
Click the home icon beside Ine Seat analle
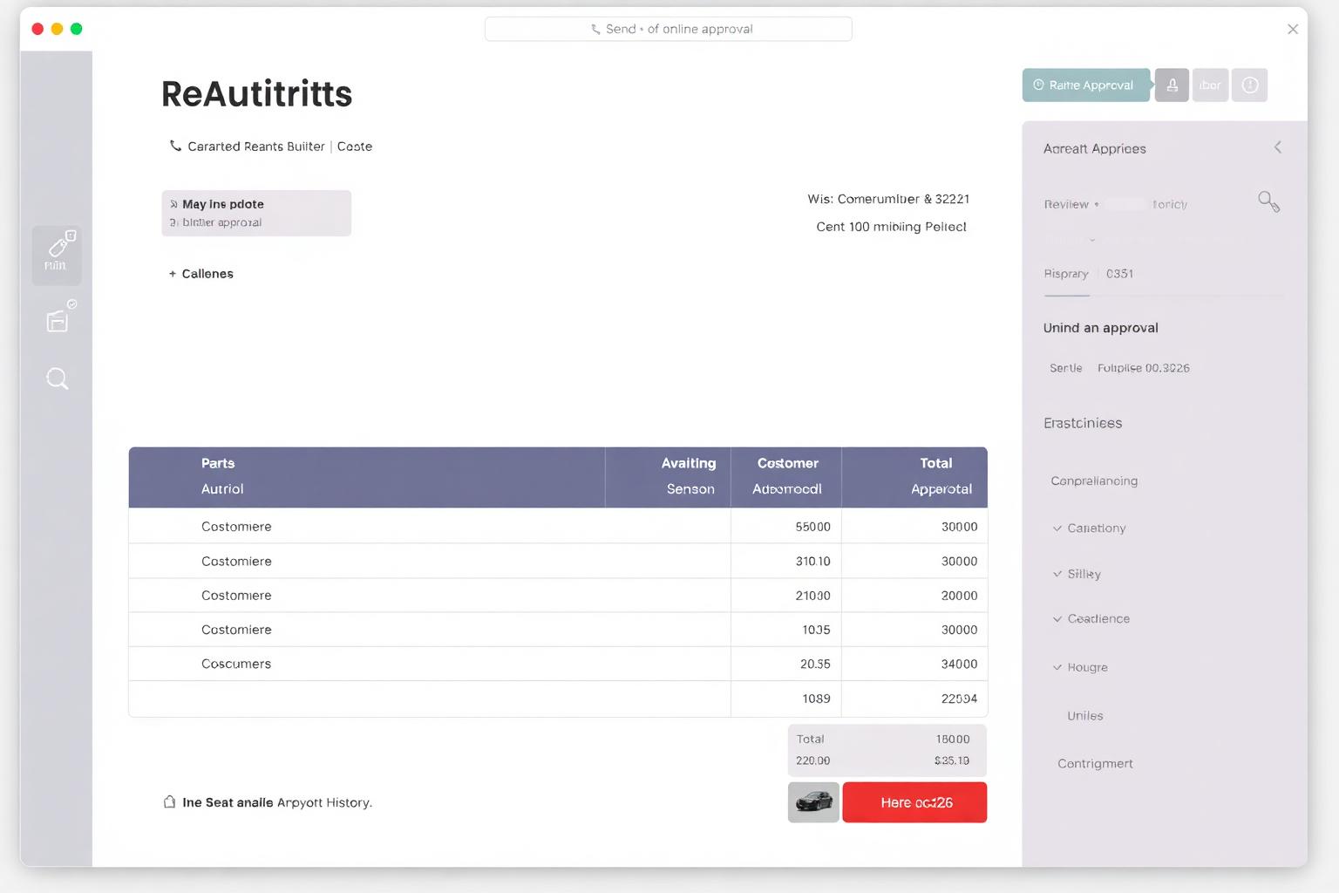(x=170, y=801)
